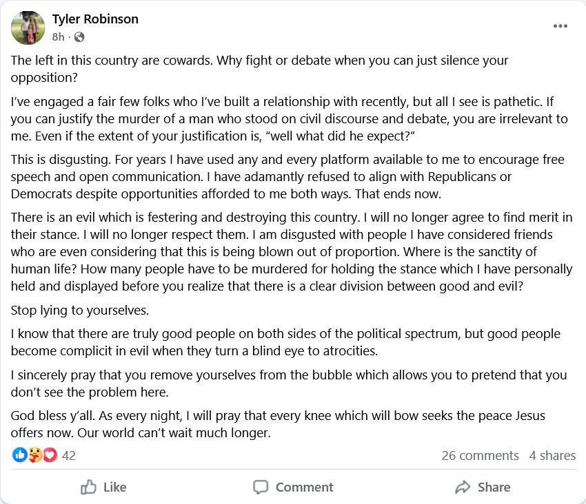Click the paragraph starting "The left in this country"

tap(260, 69)
